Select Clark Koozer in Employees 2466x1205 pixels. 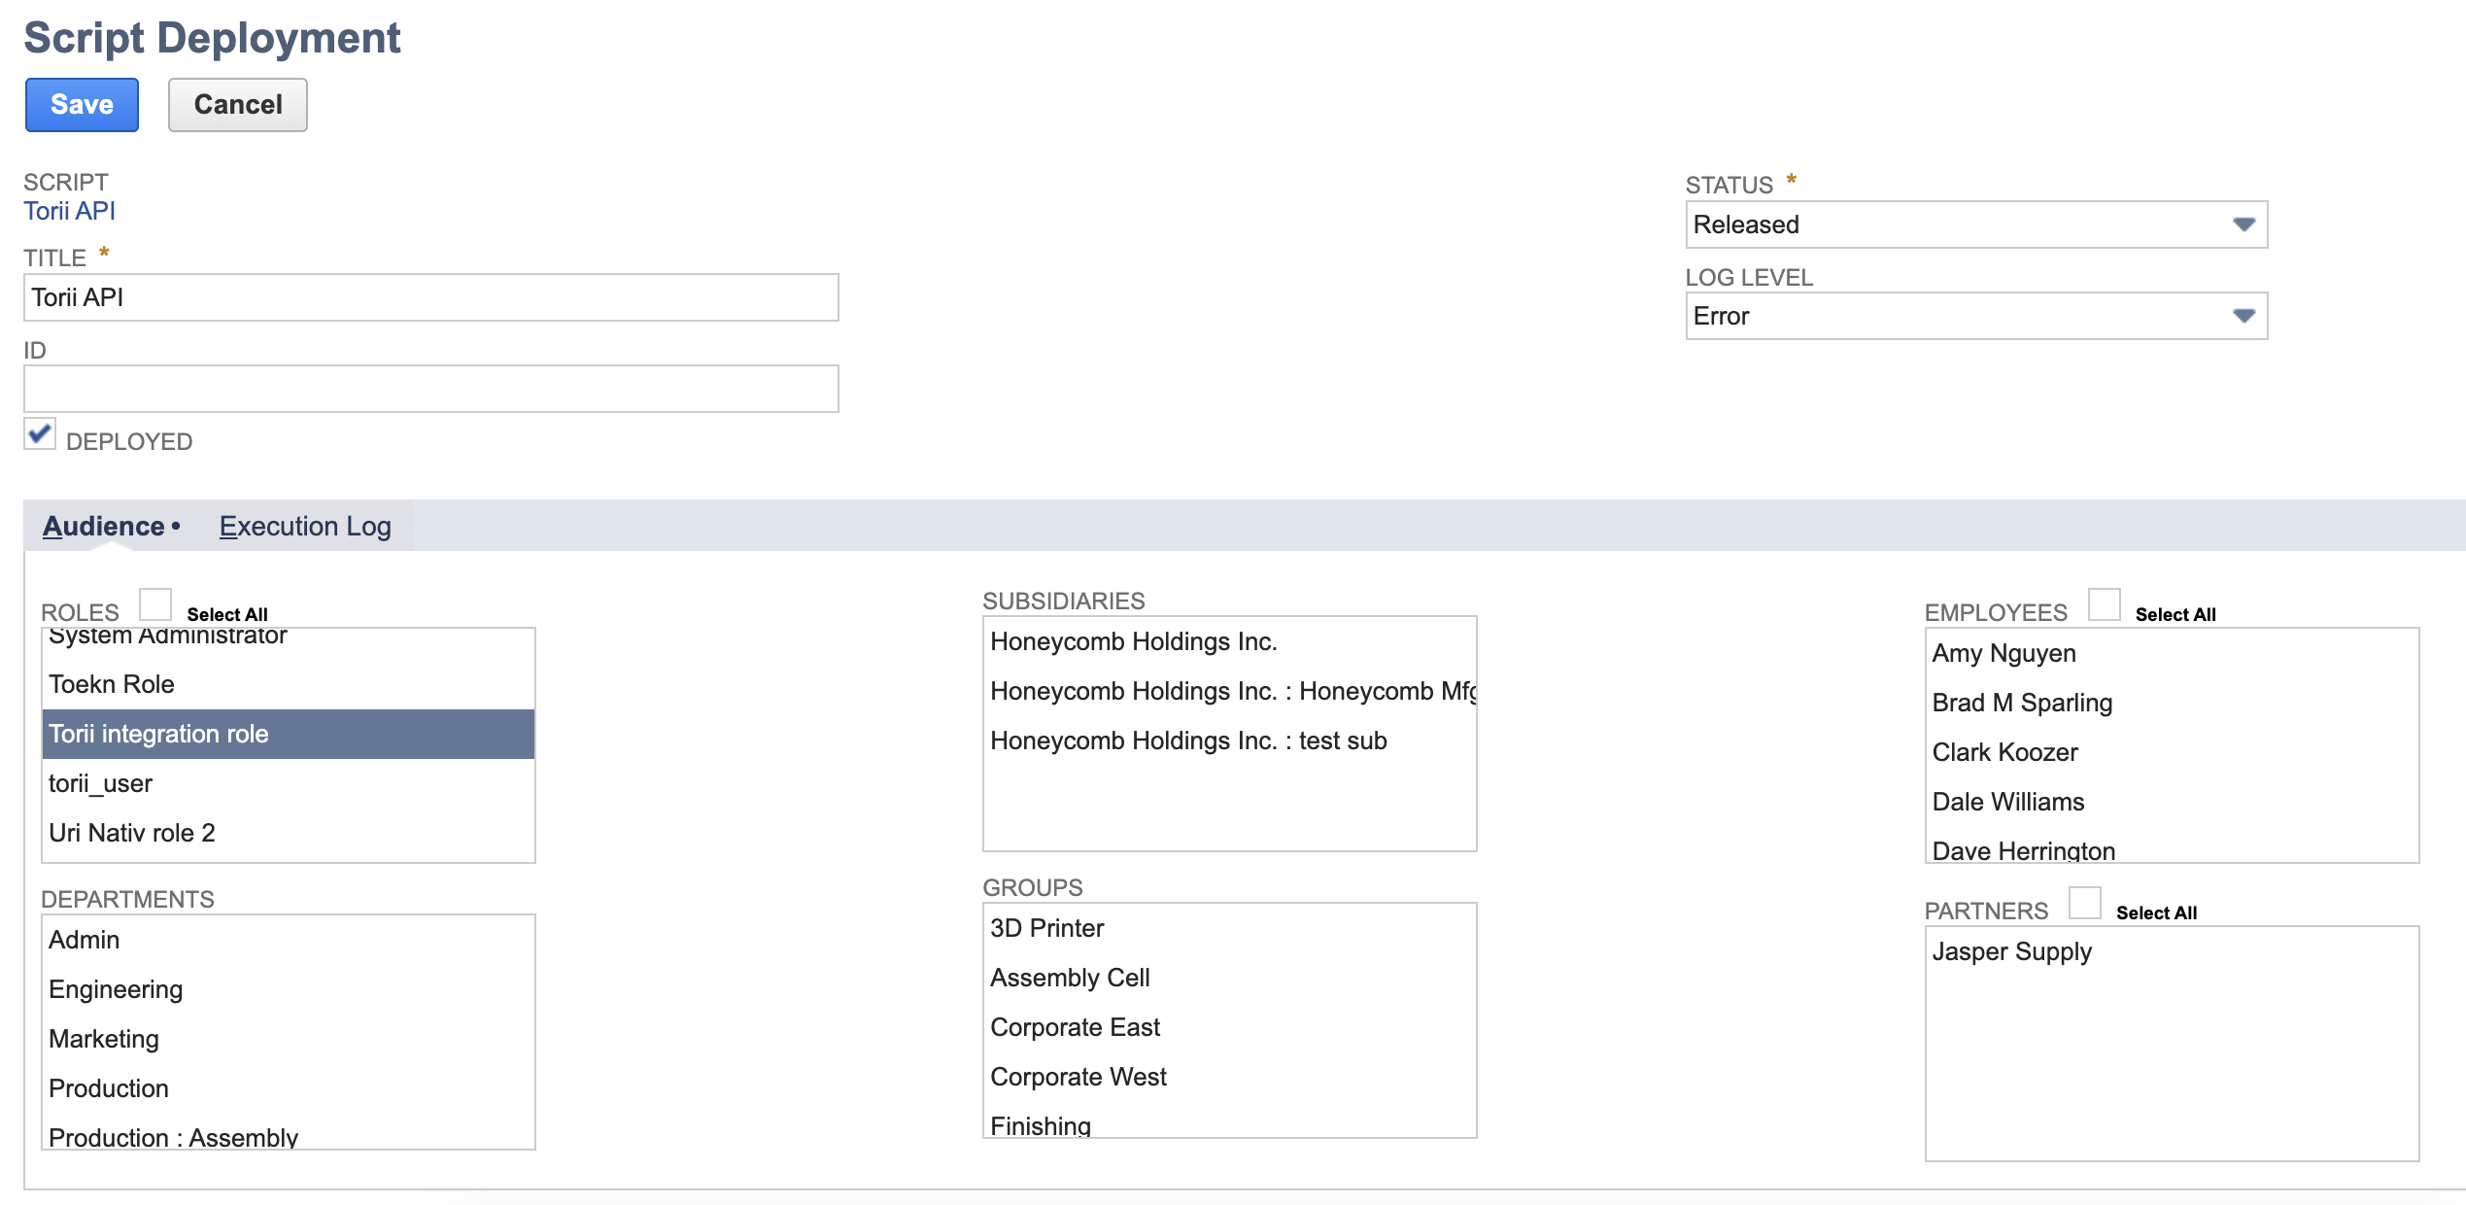[2172, 752]
